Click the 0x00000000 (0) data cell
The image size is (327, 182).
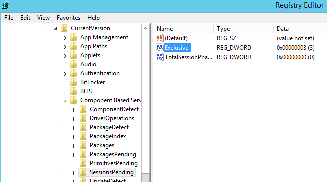click(x=295, y=57)
